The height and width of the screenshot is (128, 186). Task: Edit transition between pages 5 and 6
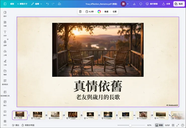pyautogui.click(x=99, y=115)
